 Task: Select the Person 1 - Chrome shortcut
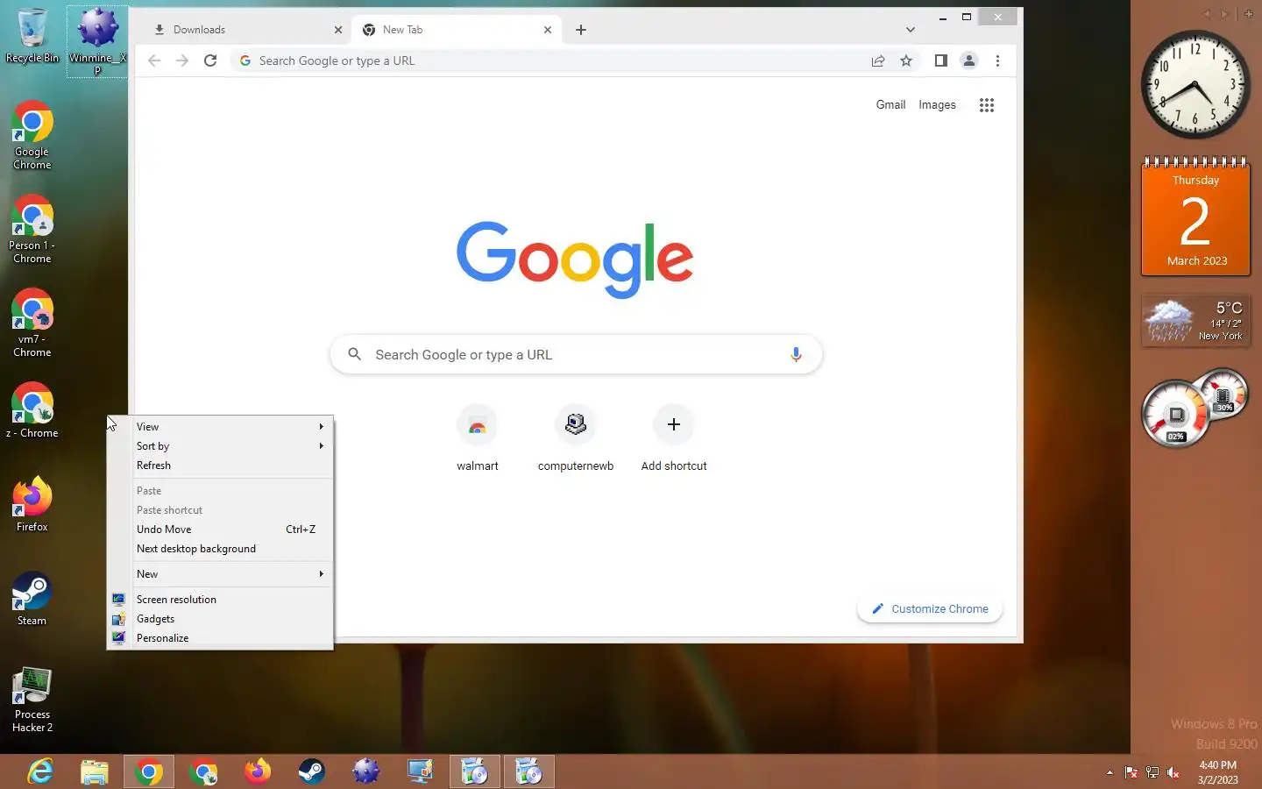point(32,229)
